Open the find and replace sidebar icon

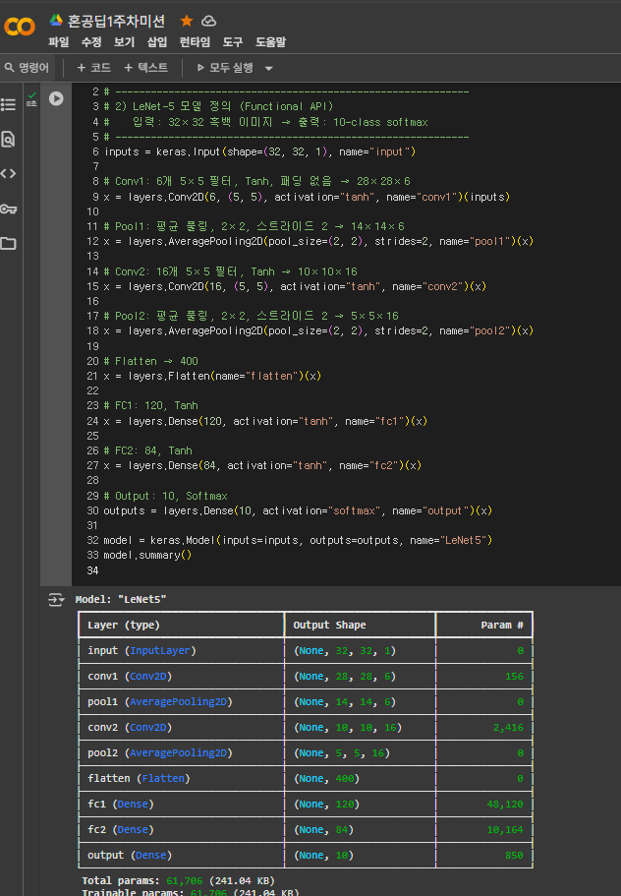[8, 139]
